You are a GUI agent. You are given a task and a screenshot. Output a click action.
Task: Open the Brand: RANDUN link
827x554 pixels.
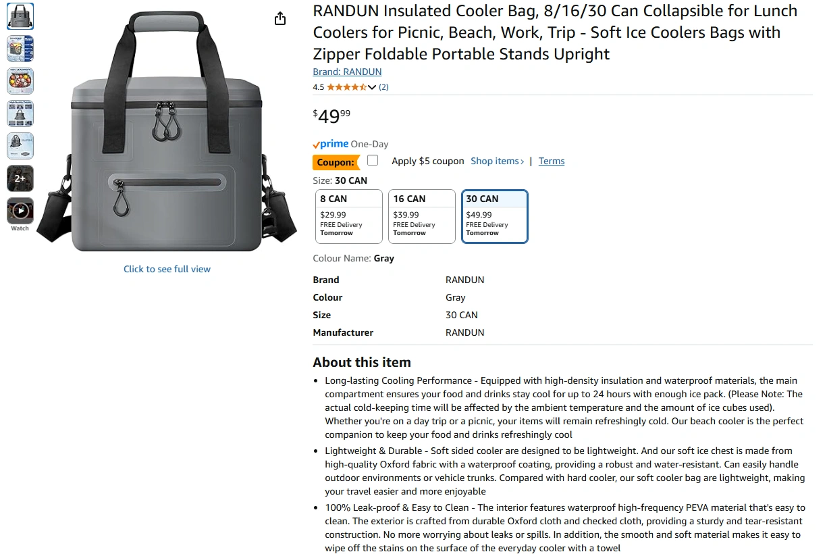tap(347, 72)
